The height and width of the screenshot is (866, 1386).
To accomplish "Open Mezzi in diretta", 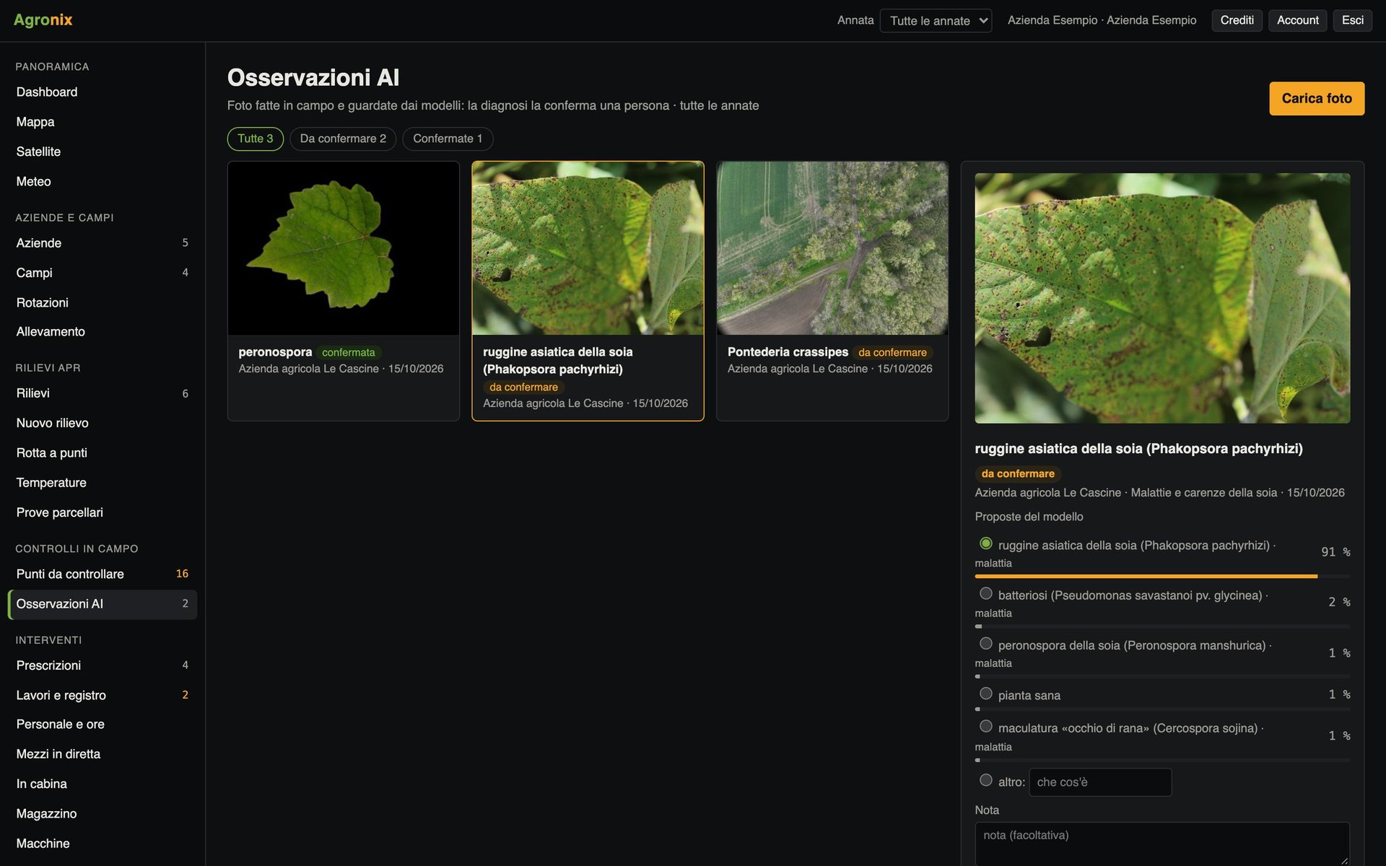I will tap(103, 754).
